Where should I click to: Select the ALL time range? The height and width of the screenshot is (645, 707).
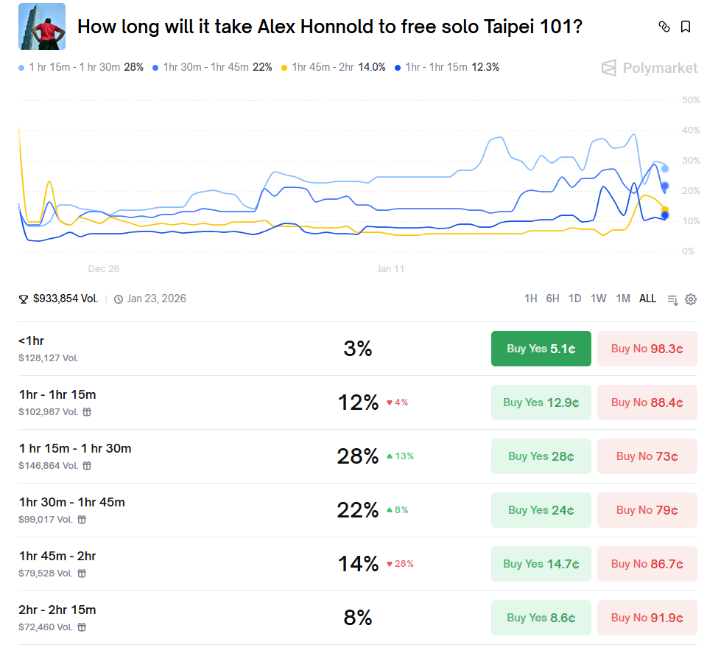coord(647,299)
